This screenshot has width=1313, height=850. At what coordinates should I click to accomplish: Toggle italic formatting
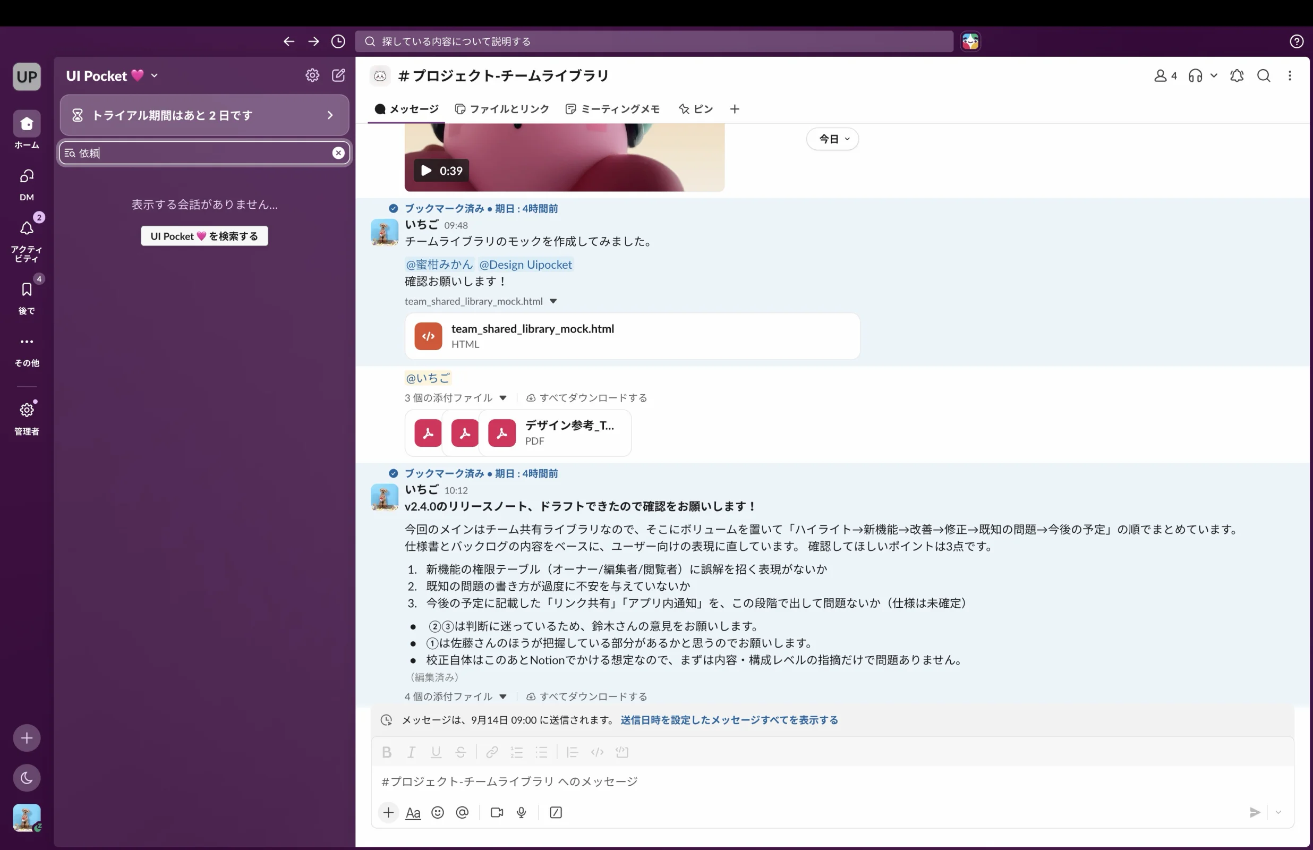(411, 752)
